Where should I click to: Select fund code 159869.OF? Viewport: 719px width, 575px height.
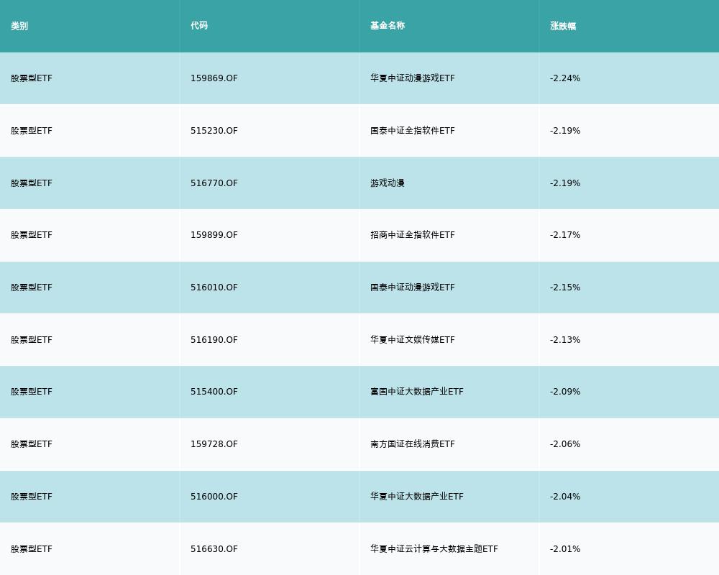(x=214, y=78)
